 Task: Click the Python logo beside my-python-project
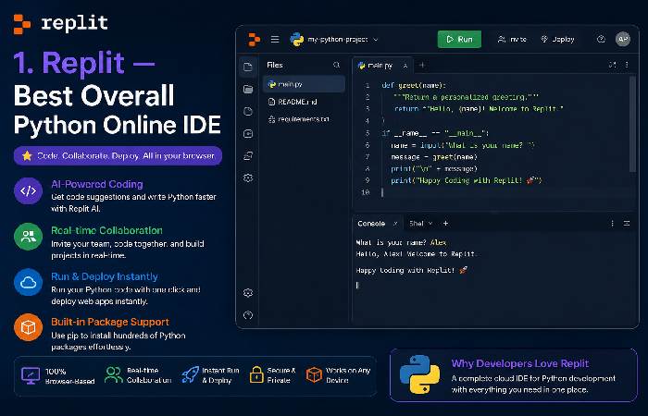click(x=297, y=40)
